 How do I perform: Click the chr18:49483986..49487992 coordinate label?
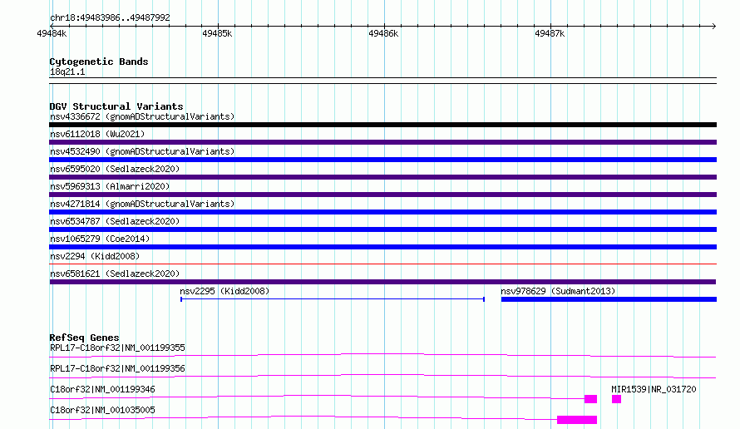tap(110, 17)
